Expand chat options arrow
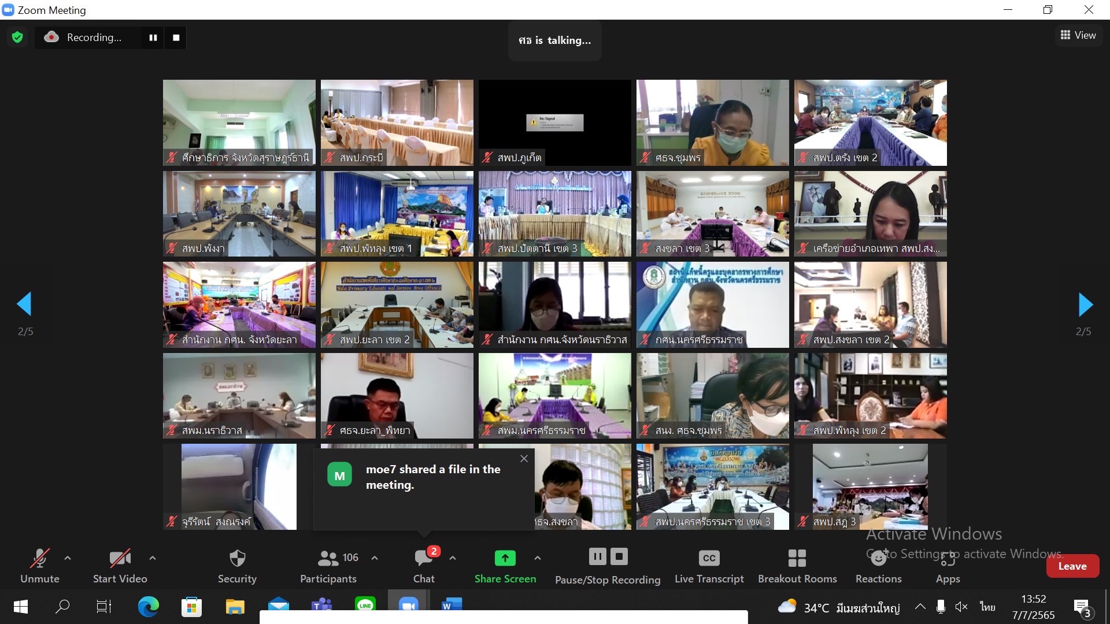Image resolution: width=1110 pixels, height=624 pixels. click(453, 558)
